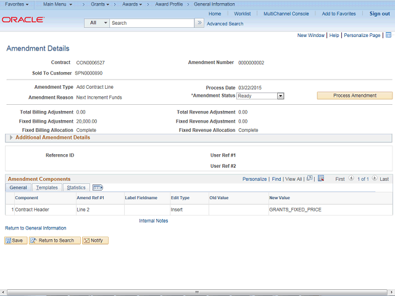The width and height of the screenshot is (395, 296).
Task: Click the Oracle logo
Action: click(23, 20)
